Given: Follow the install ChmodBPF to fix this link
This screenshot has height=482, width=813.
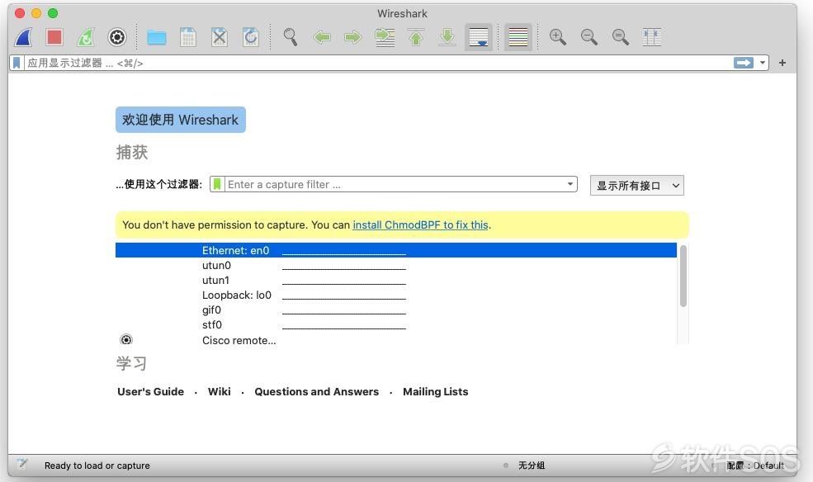Looking at the screenshot, I should click(x=420, y=225).
